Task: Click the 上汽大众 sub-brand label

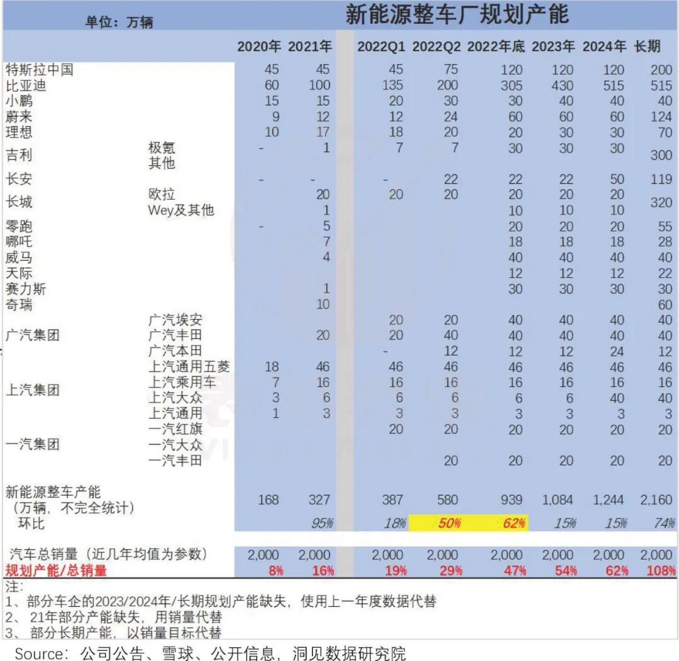Action: [x=175, y=397]
